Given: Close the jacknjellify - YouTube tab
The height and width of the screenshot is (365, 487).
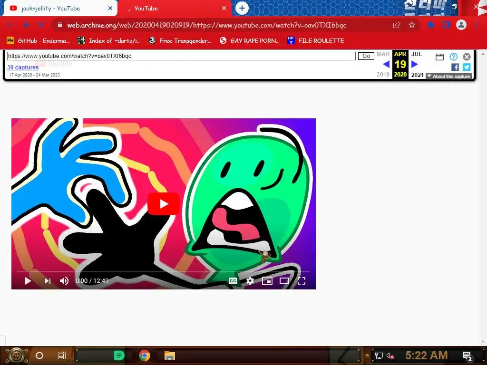Looking at the screenshot, I should click(110, 9).
